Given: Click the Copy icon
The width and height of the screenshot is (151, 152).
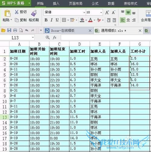Looking at the screenshot, I should click(17, 20).
